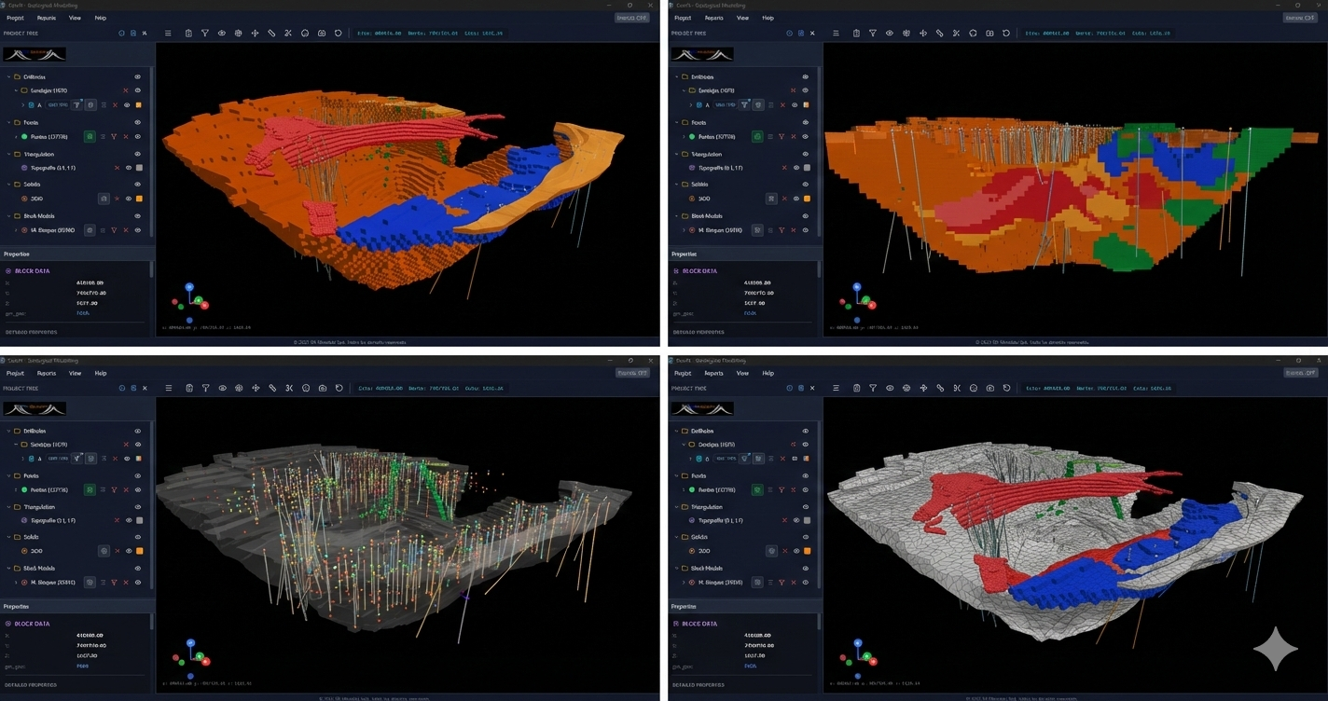Hide the Solids folder using eye in top-right window
The image size is (1328, 701).
[806, 185]
